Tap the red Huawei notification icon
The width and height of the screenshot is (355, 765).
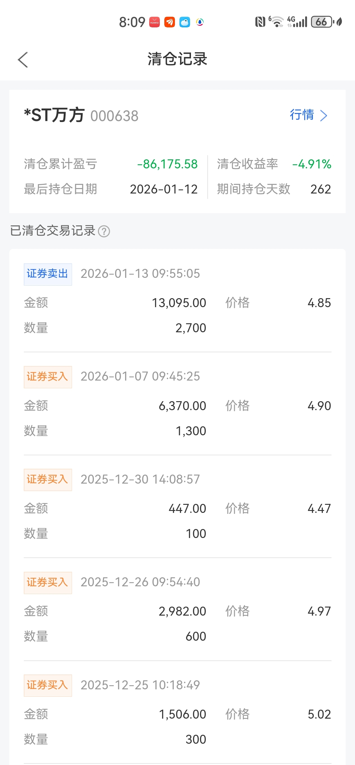coord(154,22)
